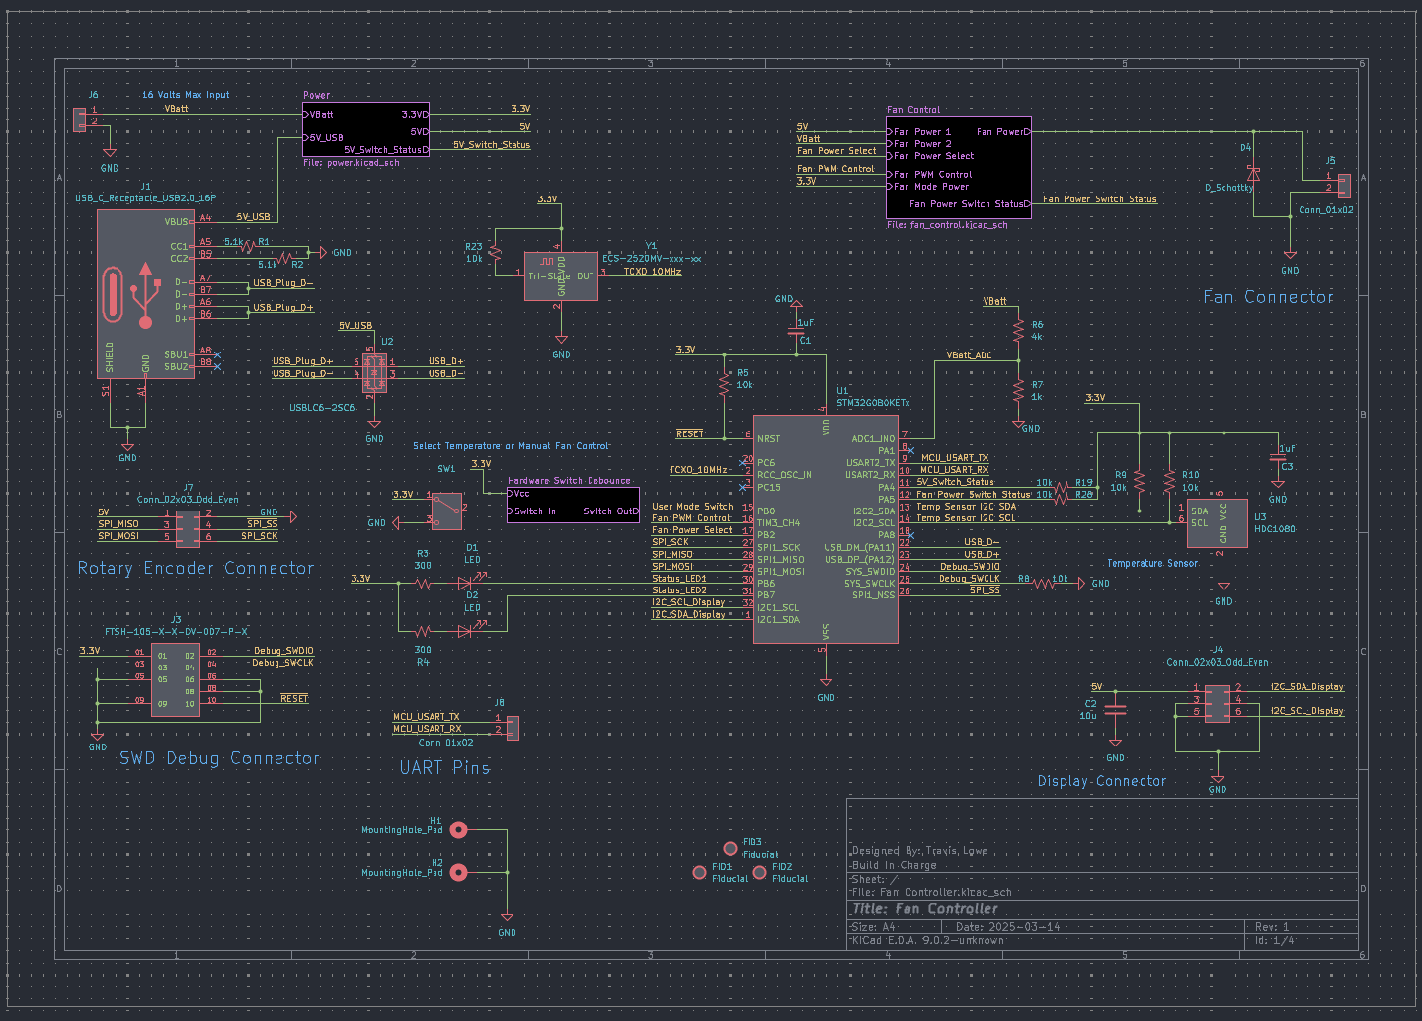Select resistor R4 300 ohm symbol
Viewport: 1422px width, 1021px height.
[x=422, y=631]
